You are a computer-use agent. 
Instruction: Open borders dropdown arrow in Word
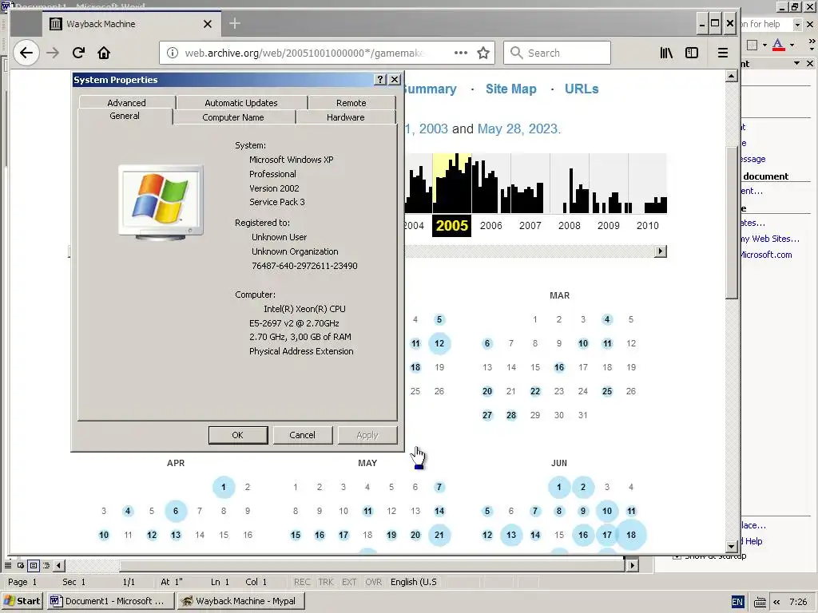tap(764, 45)
